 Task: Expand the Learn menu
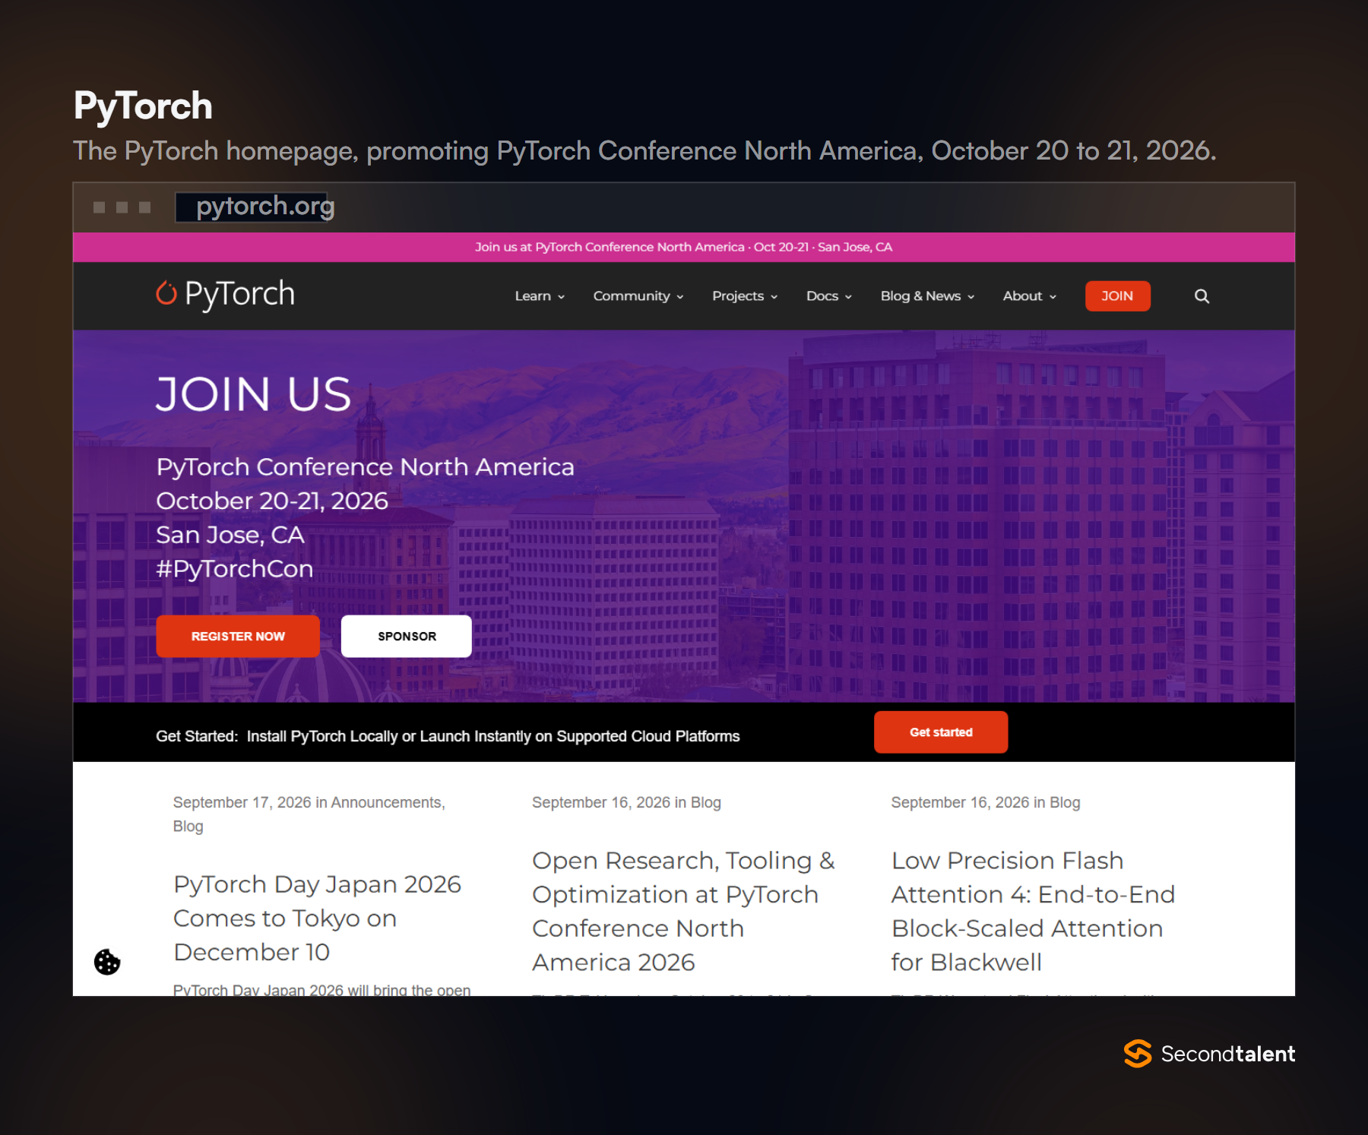tap(540, 296)
